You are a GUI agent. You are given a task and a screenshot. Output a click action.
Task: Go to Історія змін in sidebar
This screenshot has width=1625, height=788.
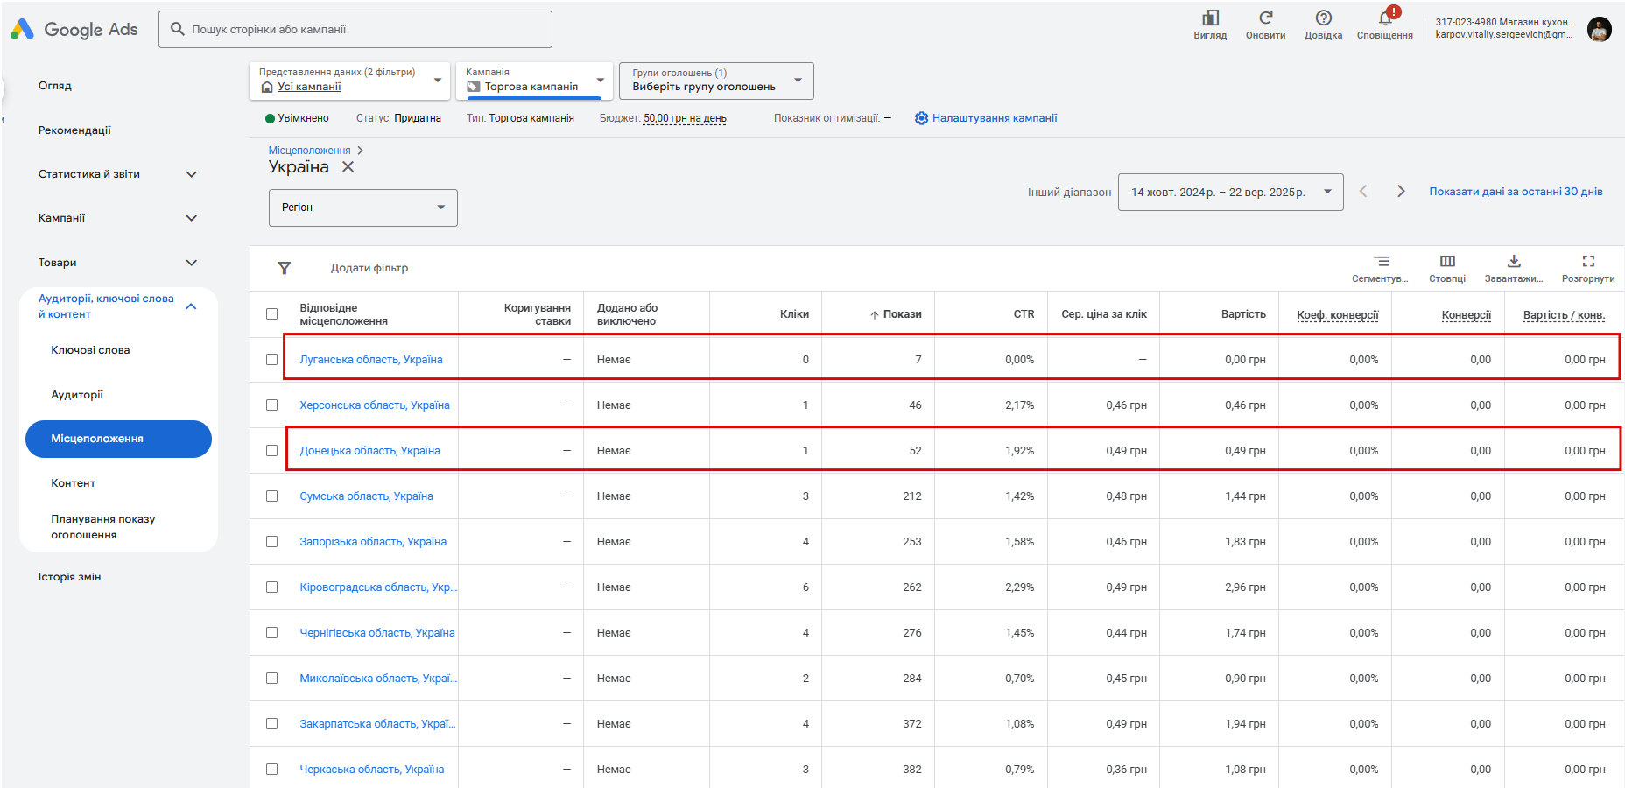click(70, 577)
